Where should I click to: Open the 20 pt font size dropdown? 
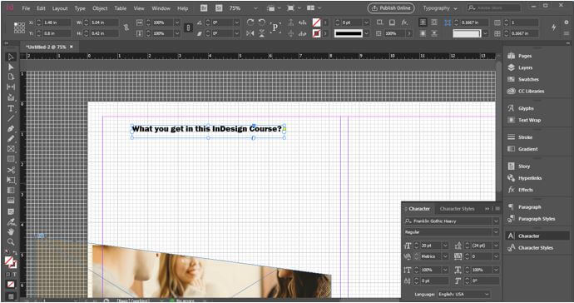pos(445,246)
